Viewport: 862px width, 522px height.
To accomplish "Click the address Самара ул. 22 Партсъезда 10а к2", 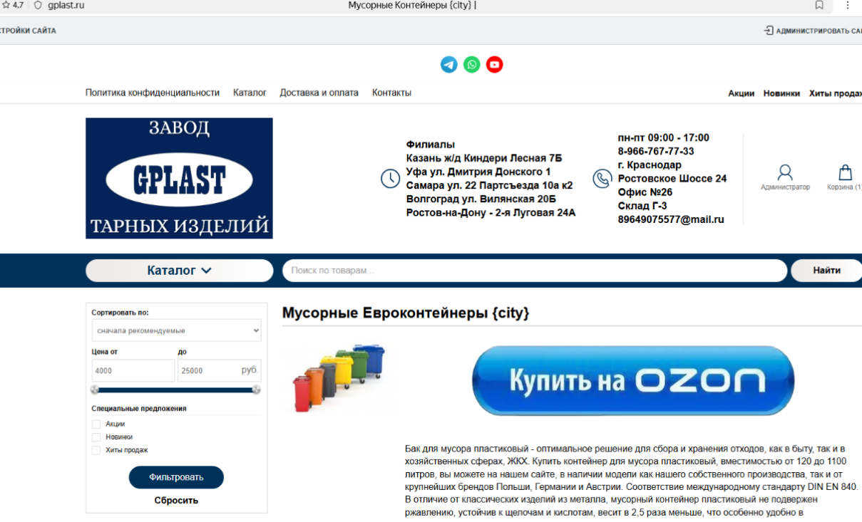I will click(490, 185).
